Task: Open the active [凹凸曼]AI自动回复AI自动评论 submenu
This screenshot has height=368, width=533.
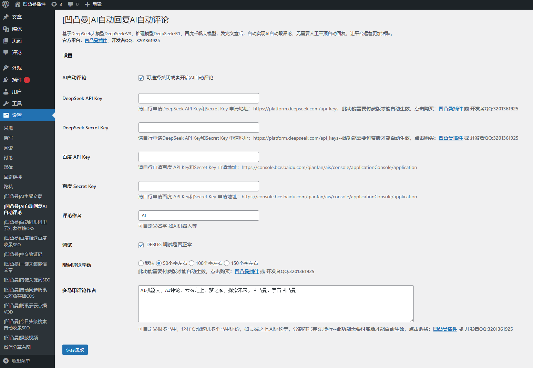Action: pos(25,209)
